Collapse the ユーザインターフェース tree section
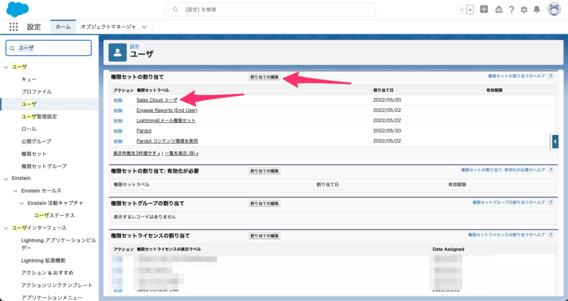This screenshot has width=568, height=301. click(6, 228)
